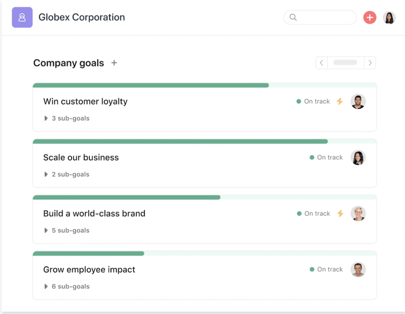Click the purple Globex Corporation logo icon

22,17
